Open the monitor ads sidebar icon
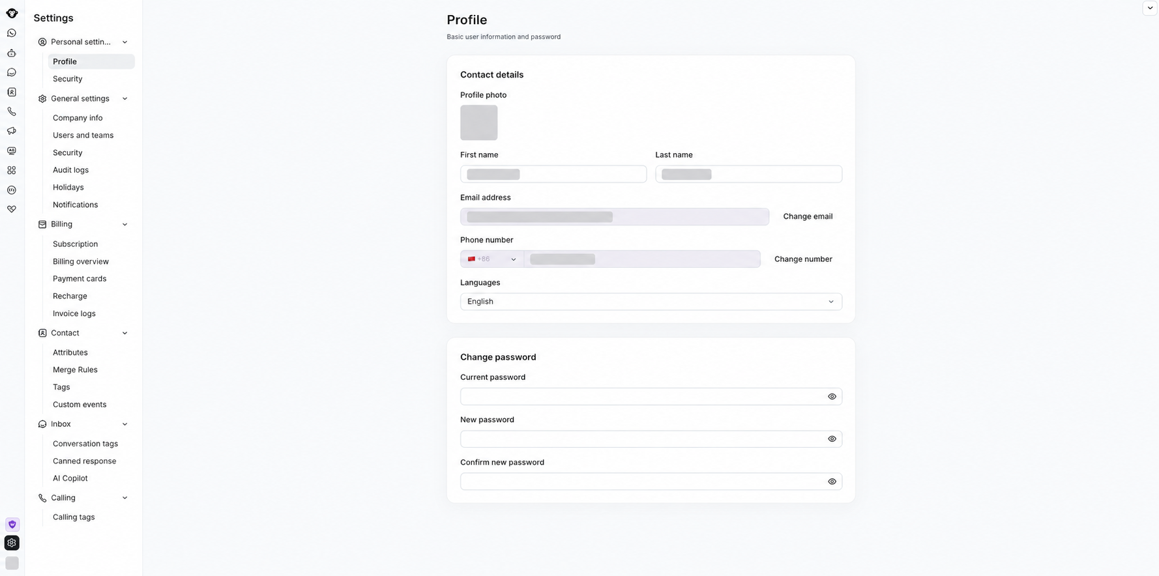This screenshot has height=576, width=1159. point(12,151)
